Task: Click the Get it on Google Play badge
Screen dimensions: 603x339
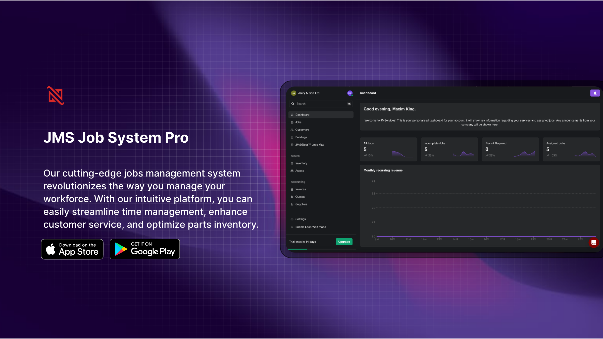Action: click(145, 249)
